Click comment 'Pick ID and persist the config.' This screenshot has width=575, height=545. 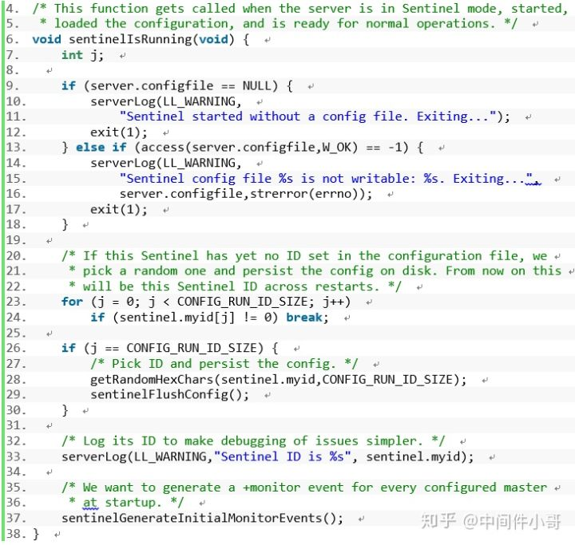pos(224,364)
